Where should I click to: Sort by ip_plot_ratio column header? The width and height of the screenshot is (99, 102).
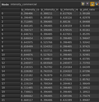[x=89, y=10]
